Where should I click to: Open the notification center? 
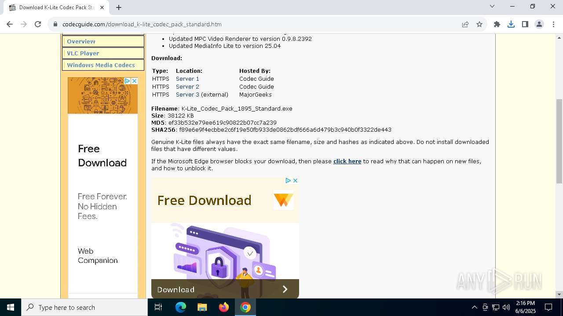548,307
